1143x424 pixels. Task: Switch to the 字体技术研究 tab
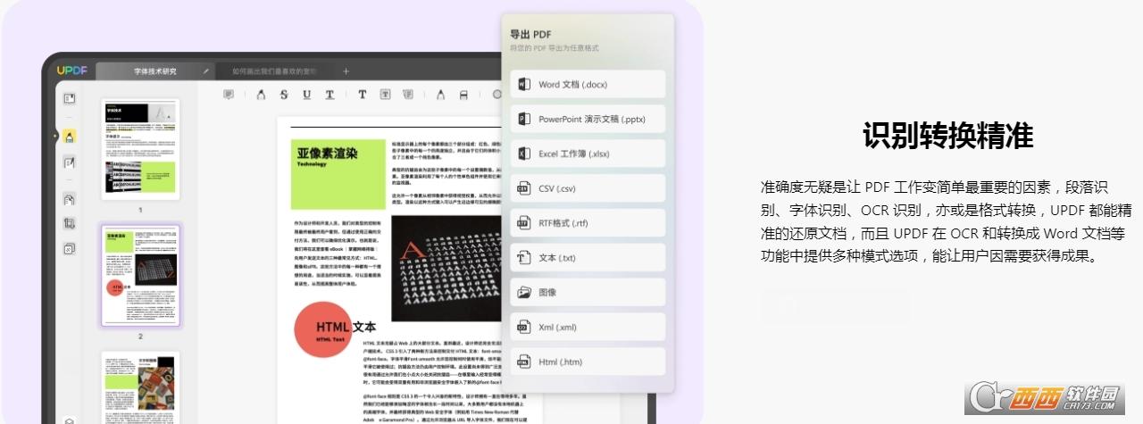pyautogui.click(x=156, y=71)
